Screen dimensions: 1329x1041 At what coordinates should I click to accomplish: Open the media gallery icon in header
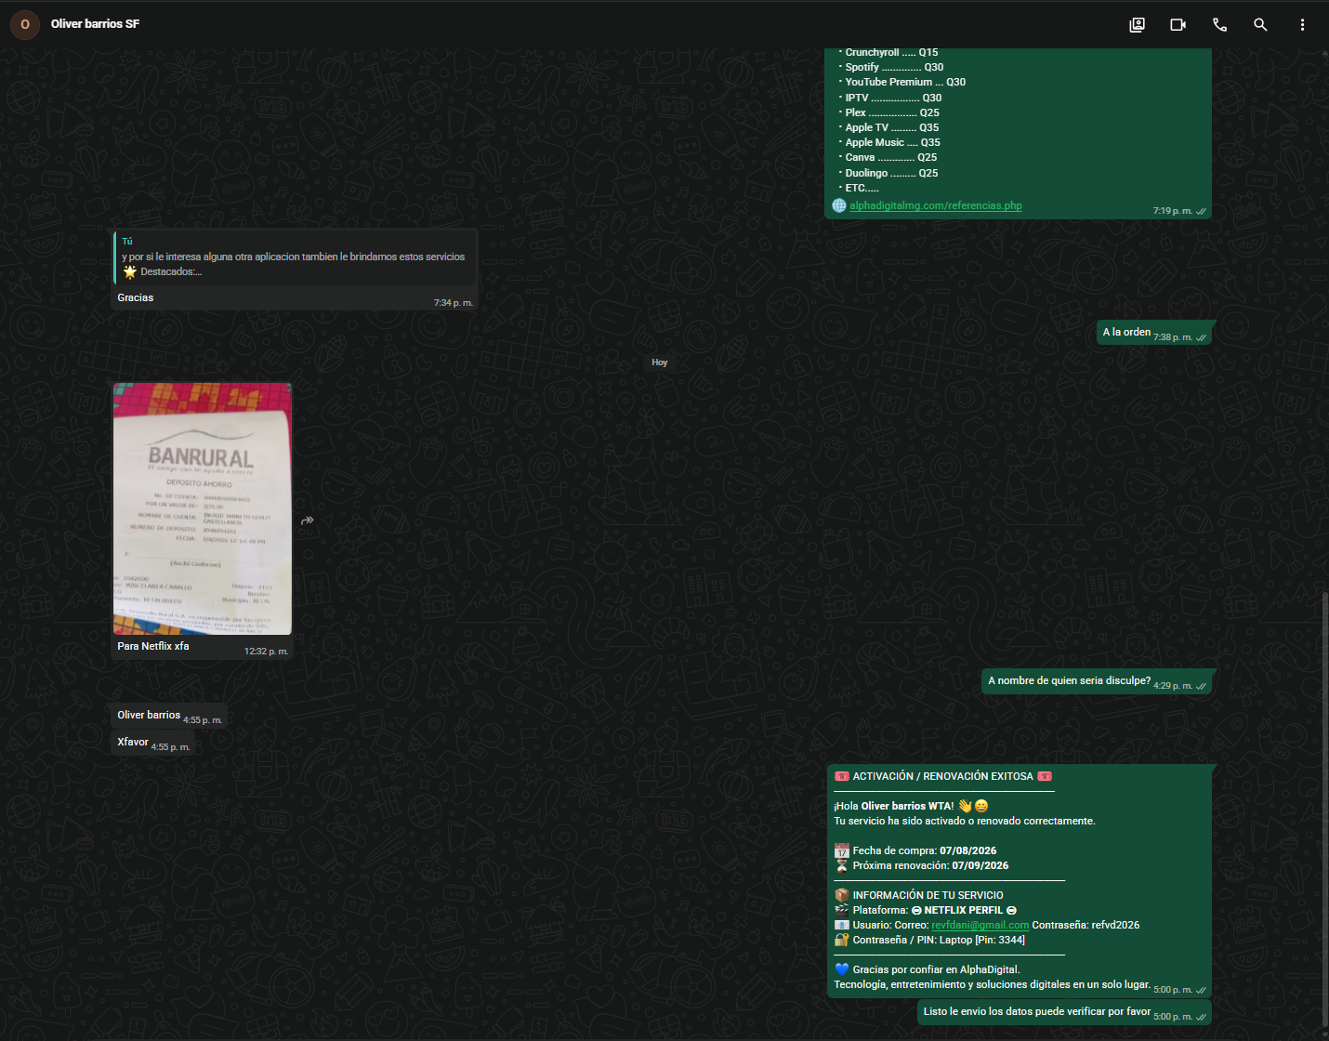point(1137,25)
